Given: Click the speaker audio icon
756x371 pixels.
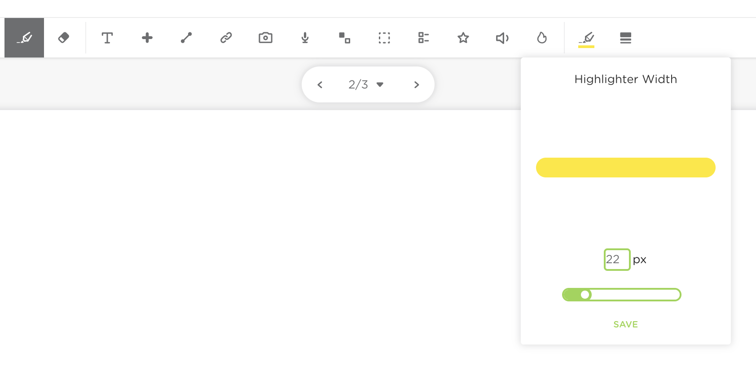Looking at the screenshot, I should [x=502, y=38].
